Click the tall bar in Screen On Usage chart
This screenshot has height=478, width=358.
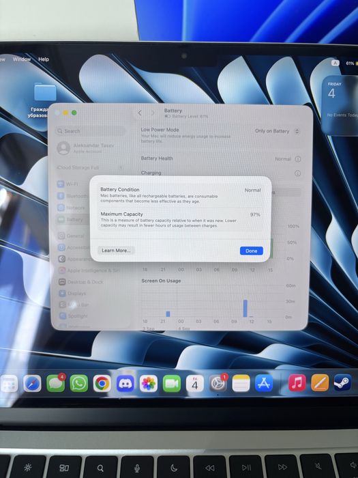(245, 308)
